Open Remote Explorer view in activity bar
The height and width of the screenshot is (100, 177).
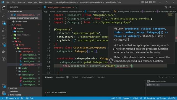tap(4, 37)
